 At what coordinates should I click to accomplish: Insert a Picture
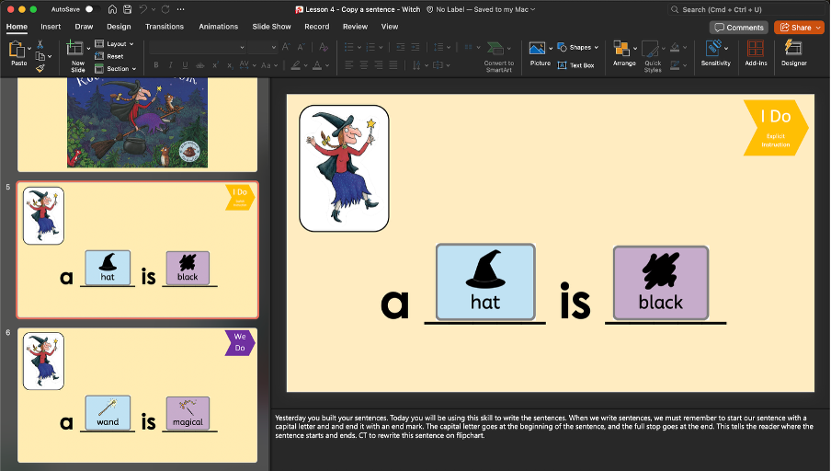tap(538, 53)
